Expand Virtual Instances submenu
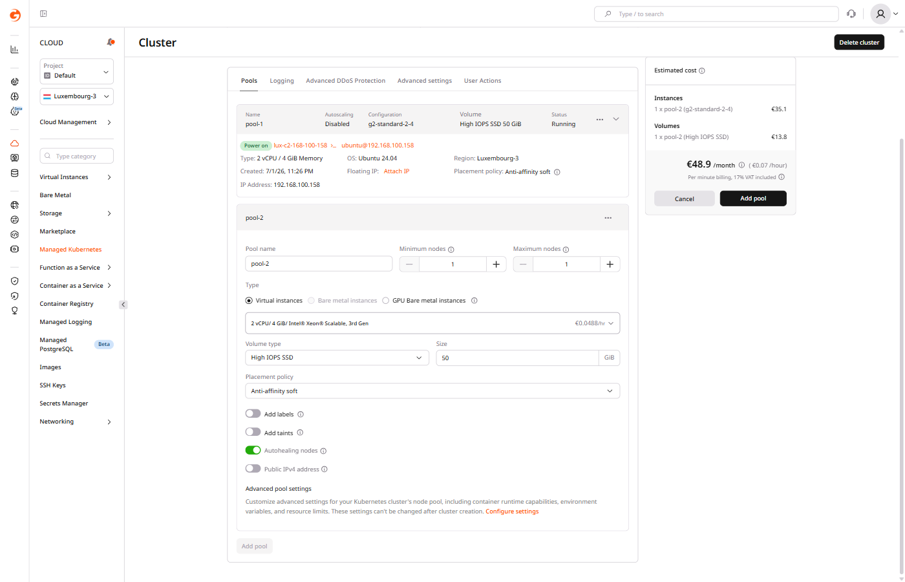Screen dimensions: 905x582 click(x=76, y=177)
